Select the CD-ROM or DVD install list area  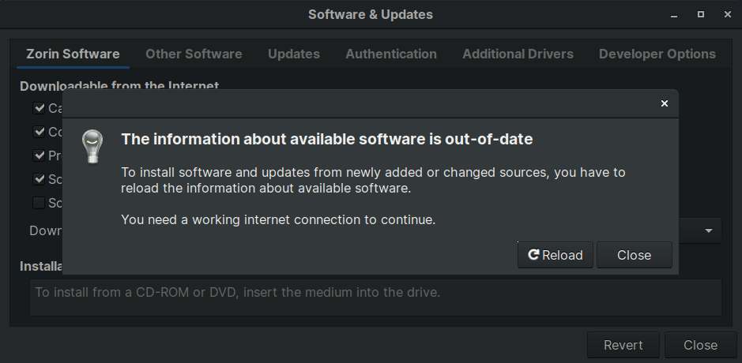pos(375,298)
